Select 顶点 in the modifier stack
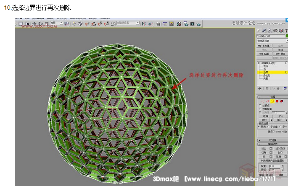The image size is (288, 186). point(266,66)
